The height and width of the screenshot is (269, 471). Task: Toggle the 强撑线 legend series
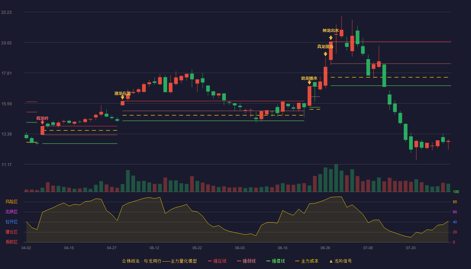point(276,261)
